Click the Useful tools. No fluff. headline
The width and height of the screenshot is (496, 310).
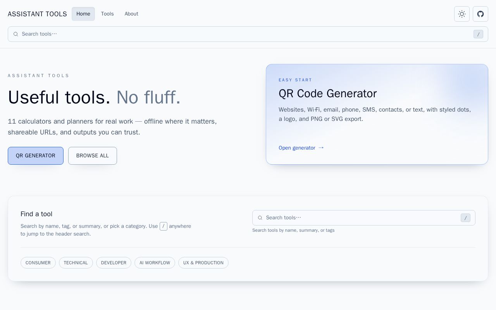[94, 97]
